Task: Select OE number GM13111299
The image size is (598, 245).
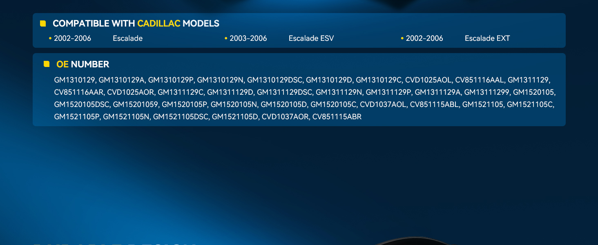Action: 486,92
